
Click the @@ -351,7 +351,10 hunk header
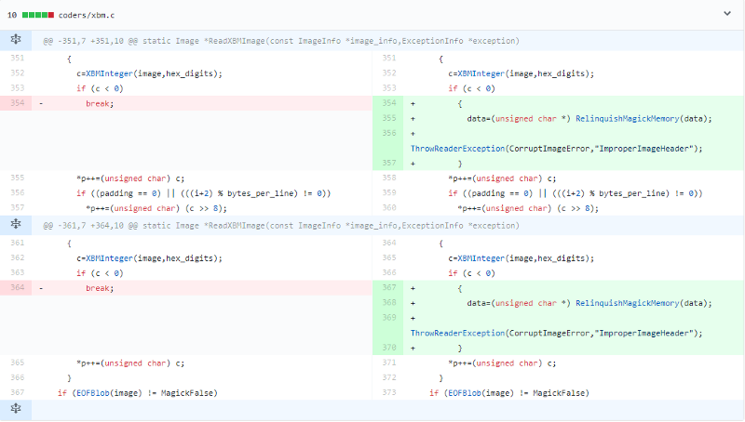(281, 41)
